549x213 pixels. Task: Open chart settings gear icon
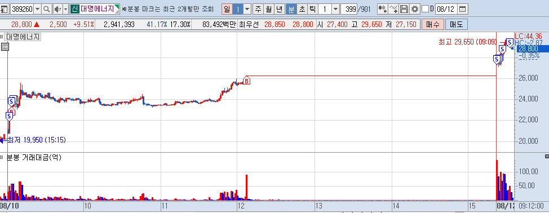pos(415,9)
